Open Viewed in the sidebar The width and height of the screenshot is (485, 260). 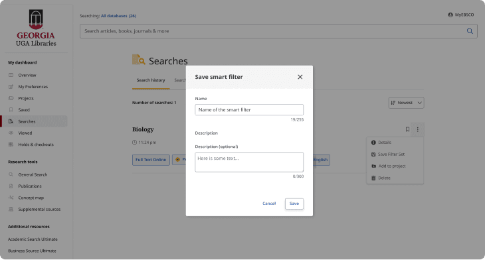[x=25, y=133]
